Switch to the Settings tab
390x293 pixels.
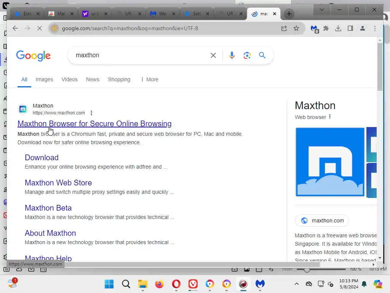coord(196,14)
